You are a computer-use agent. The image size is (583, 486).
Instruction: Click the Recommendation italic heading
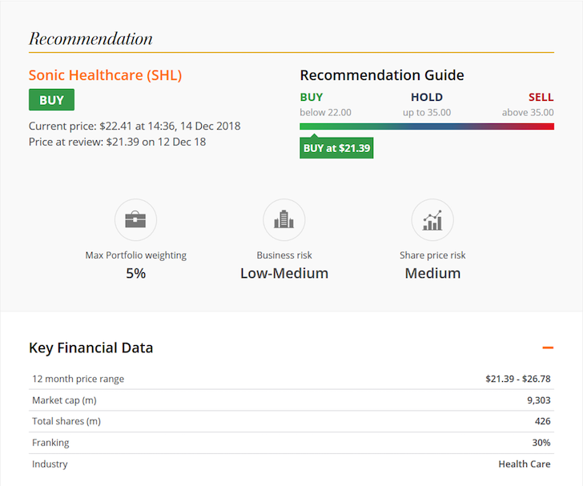coord(90,38)
